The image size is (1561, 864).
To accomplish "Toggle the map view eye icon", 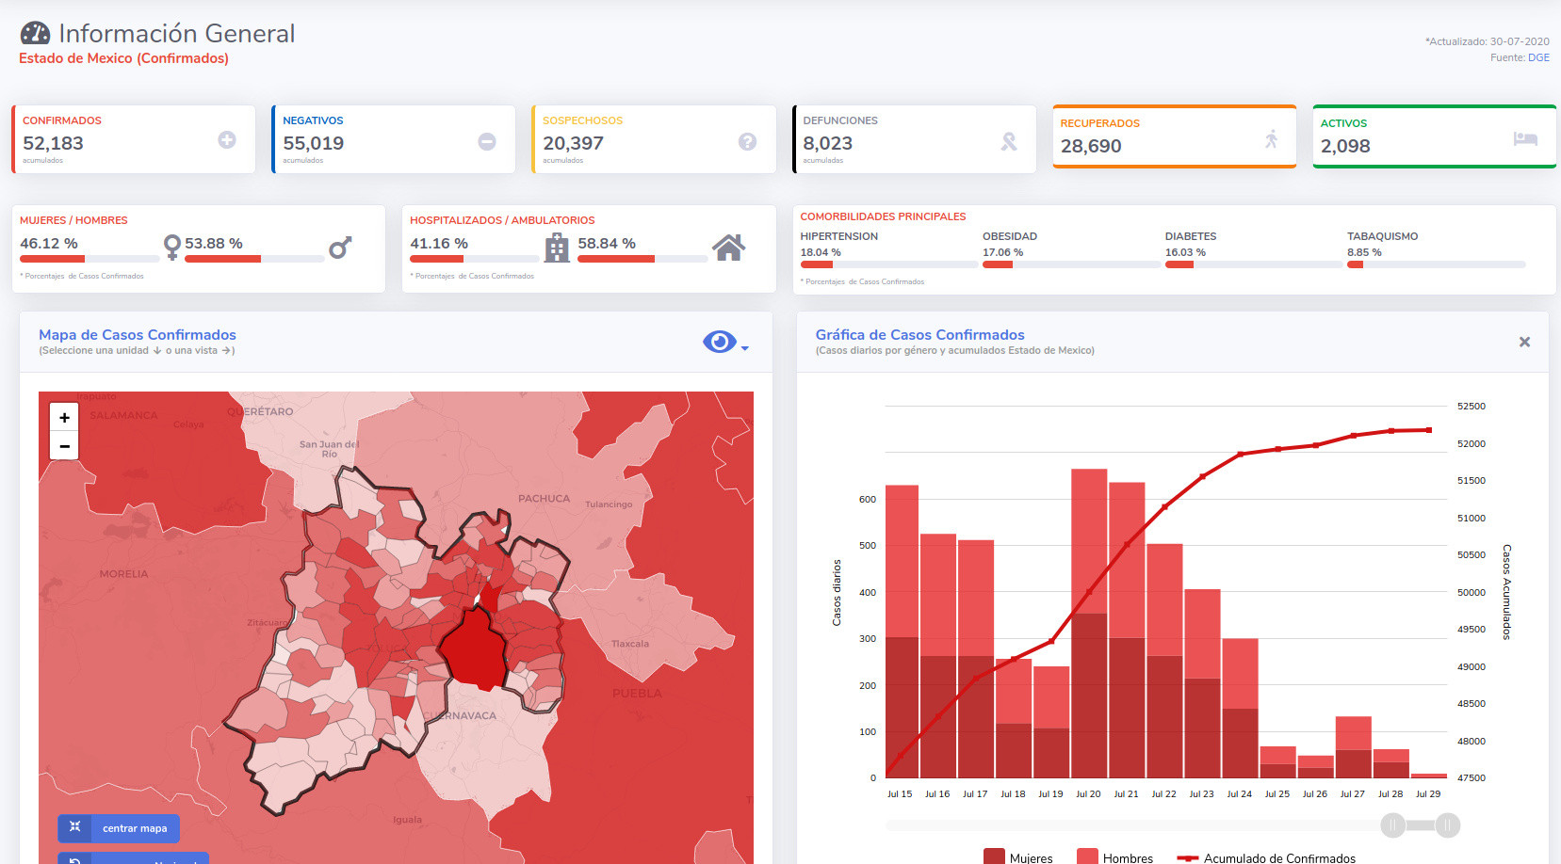I will [720, 342].
